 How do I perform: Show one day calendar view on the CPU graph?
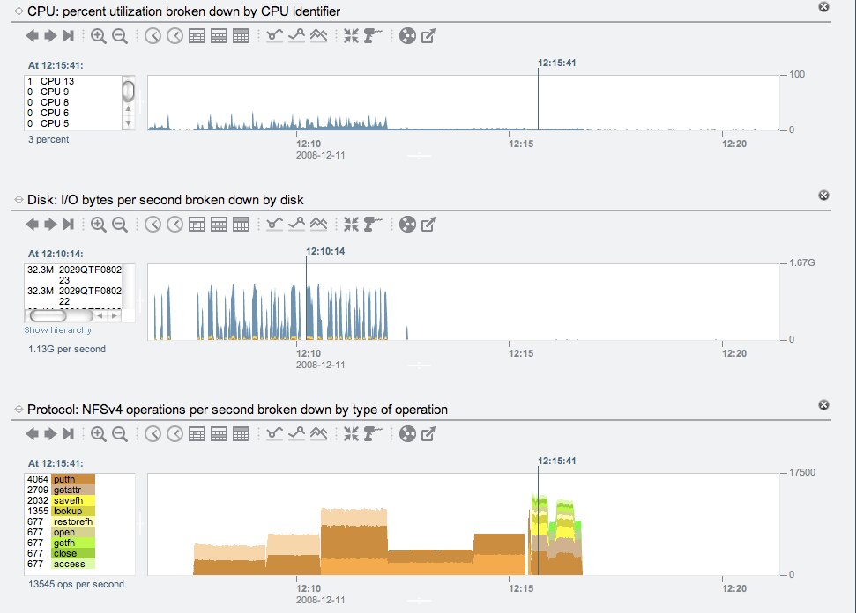197,36
